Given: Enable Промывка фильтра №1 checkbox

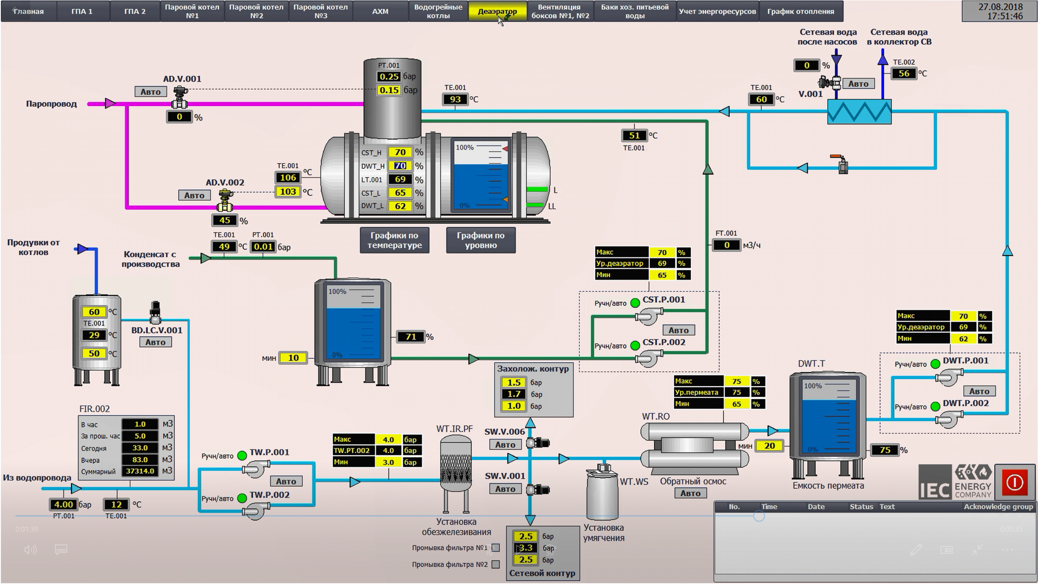Looking at the screenshot, I should pyautogui.click(x=495, y=548).
